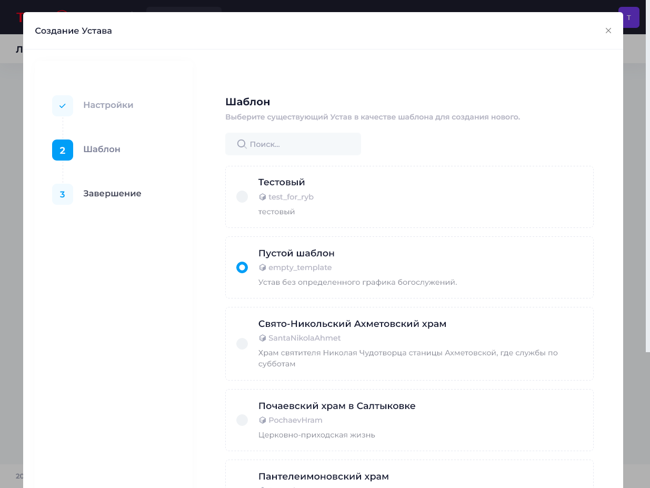Close the Создание Устава dialog
This screenshot has height=488, width=650.
[608, 31]
